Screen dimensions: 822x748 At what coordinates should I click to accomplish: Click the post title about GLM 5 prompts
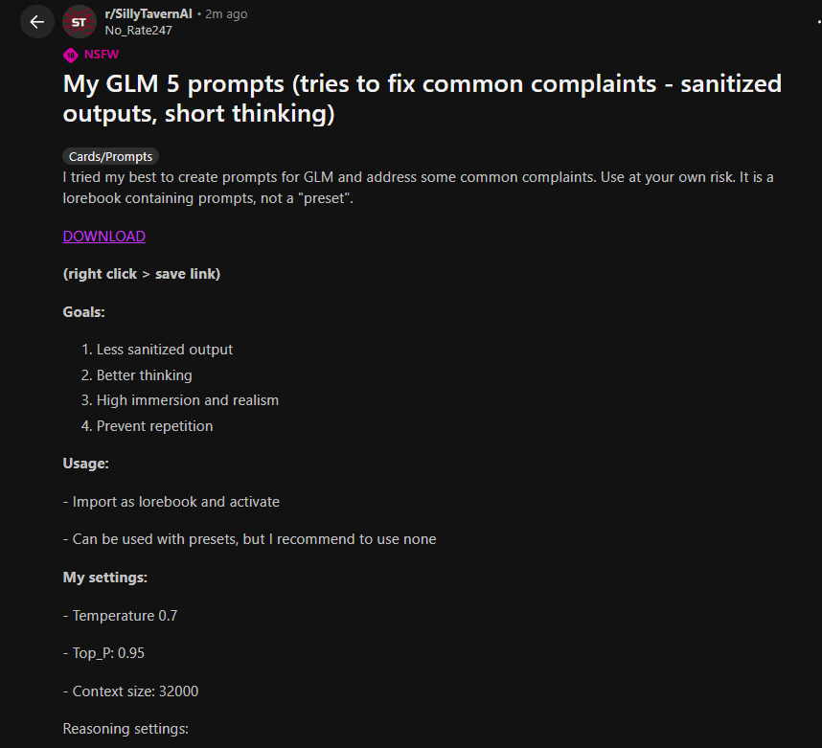pos(422,99)
